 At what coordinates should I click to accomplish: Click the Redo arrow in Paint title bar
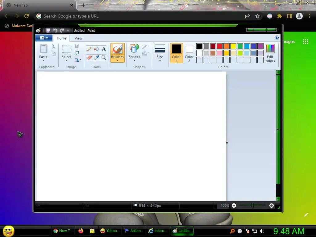pos(62,31)
